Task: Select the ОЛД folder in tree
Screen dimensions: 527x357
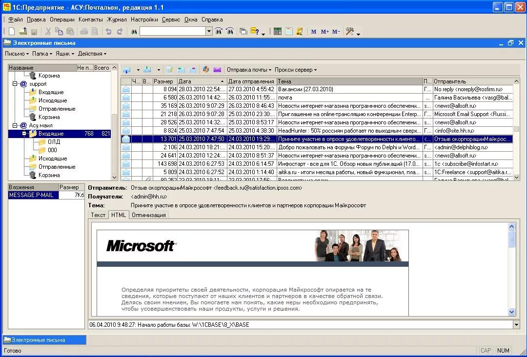Action: pos(54,142)
